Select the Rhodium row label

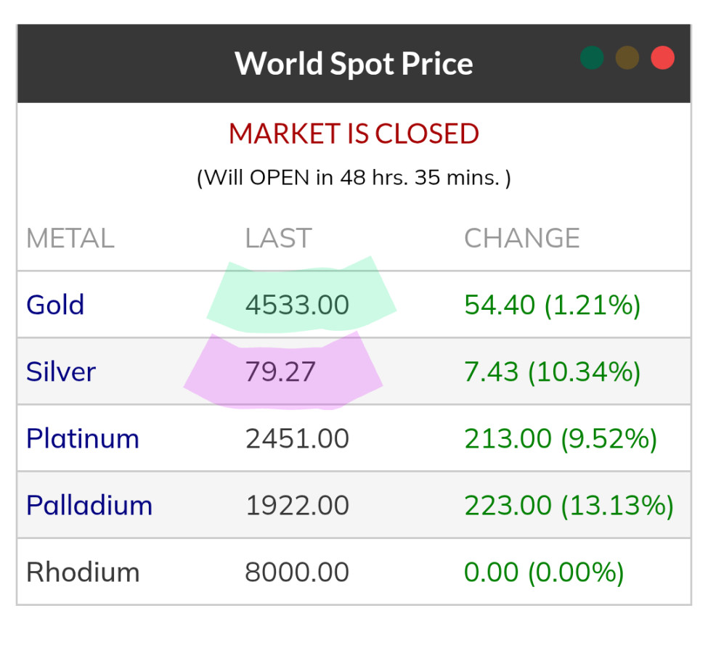[83, 572]
